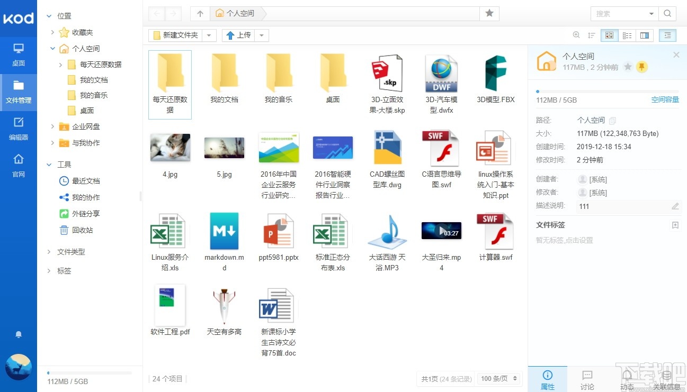The height and width of the screenshot is (392, 687).
Task: Select the split detail view icon
Action: click(x=644, y=35)
